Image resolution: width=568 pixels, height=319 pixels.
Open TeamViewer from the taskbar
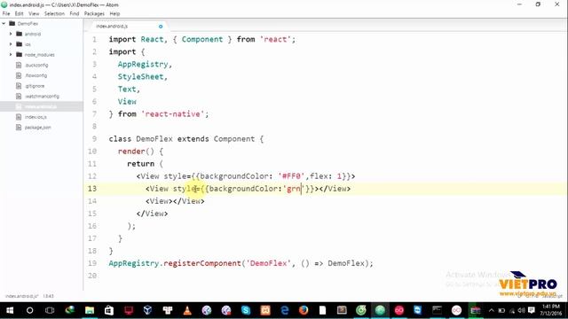[x=418, y=310]
